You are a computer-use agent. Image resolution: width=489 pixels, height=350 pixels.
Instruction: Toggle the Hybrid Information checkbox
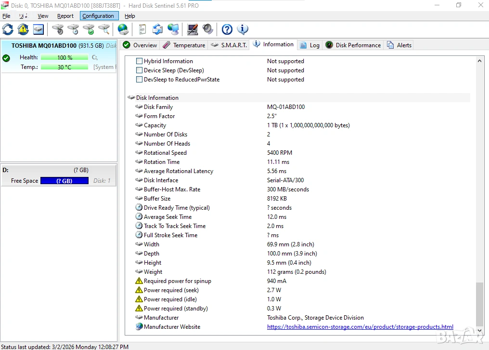(139, 61)
